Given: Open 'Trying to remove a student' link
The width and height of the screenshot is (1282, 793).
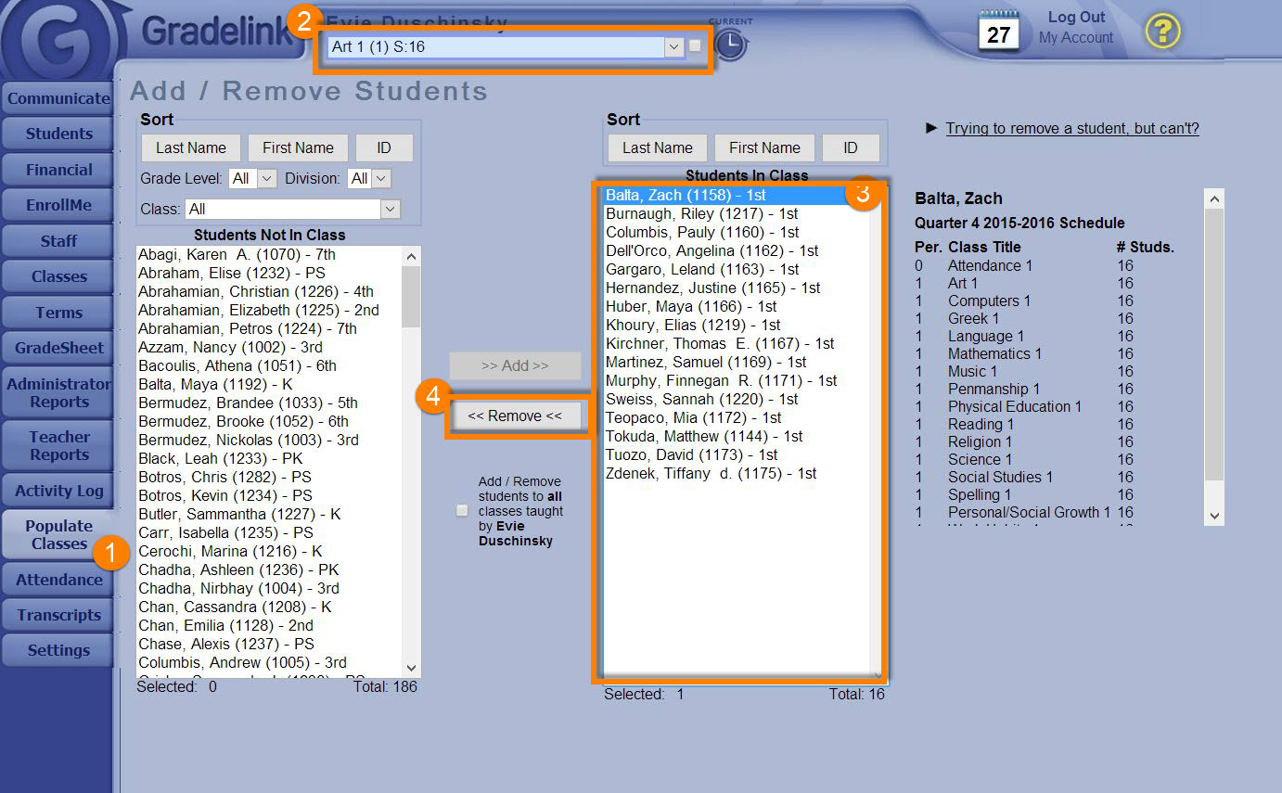Looking at the screenshot, I should click(1071, 129).
